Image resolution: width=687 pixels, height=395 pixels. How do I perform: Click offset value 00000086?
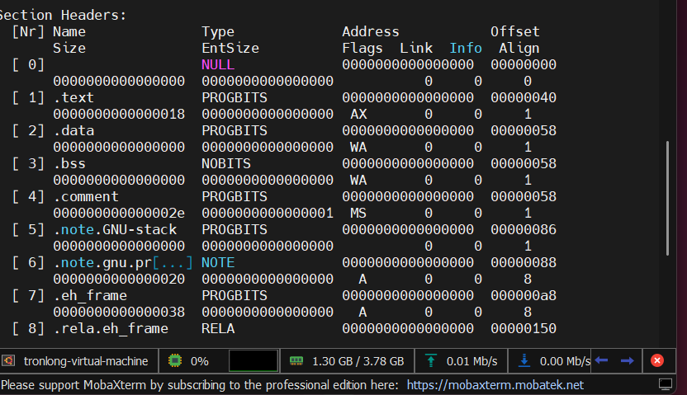click(524, 229)
